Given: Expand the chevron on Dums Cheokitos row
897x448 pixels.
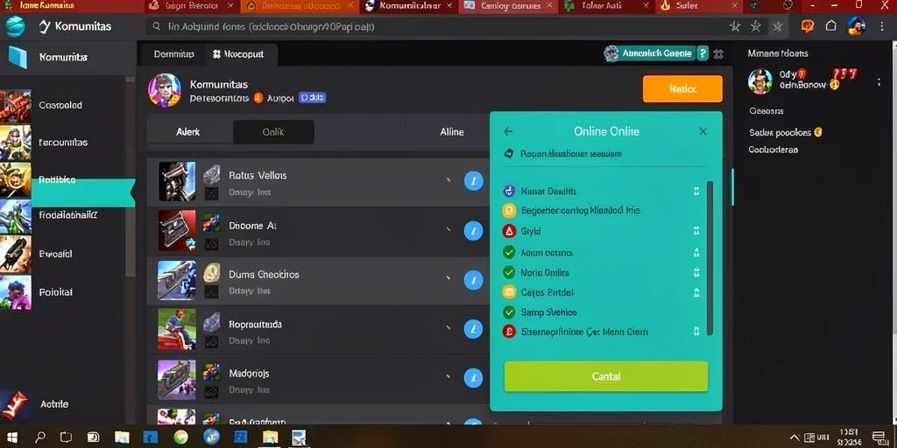Looking at the screenshot, I should (x=448, y=278).
